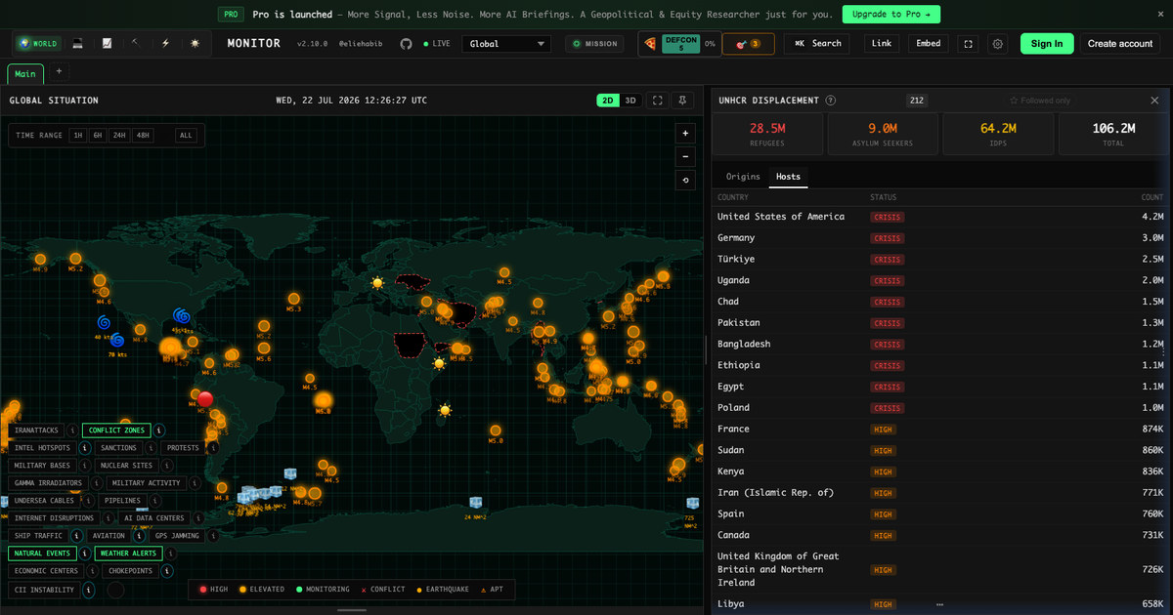Click the pizza DEFCON 5 indicator
This screenshot has width=1173, height=615.
point(678,44)
